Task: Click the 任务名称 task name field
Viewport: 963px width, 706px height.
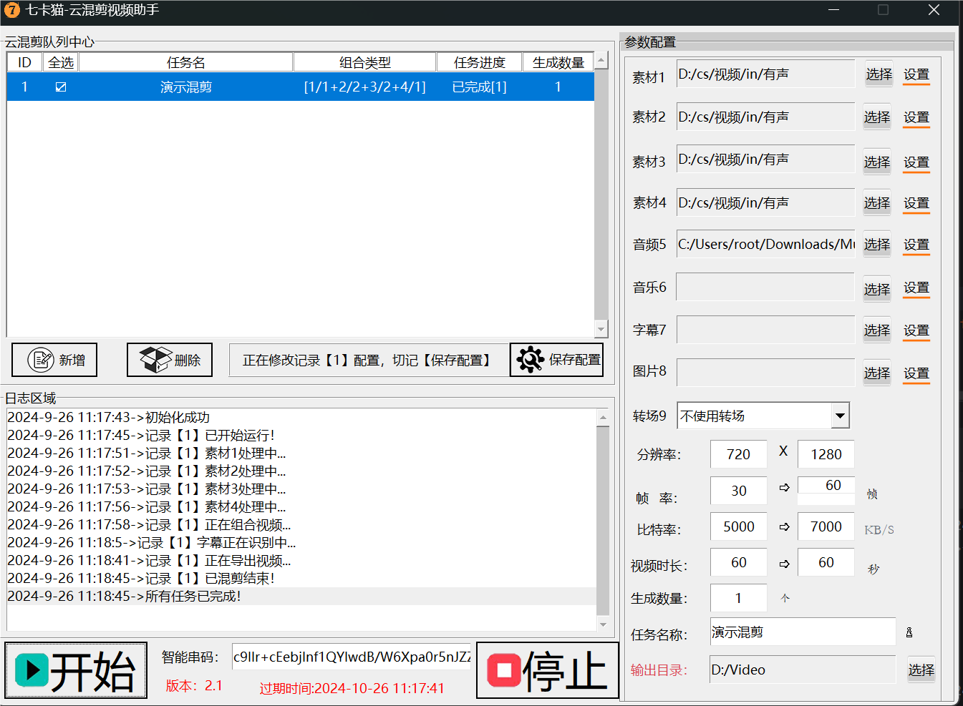Action: pyautogui.click(x=803, y=632)
